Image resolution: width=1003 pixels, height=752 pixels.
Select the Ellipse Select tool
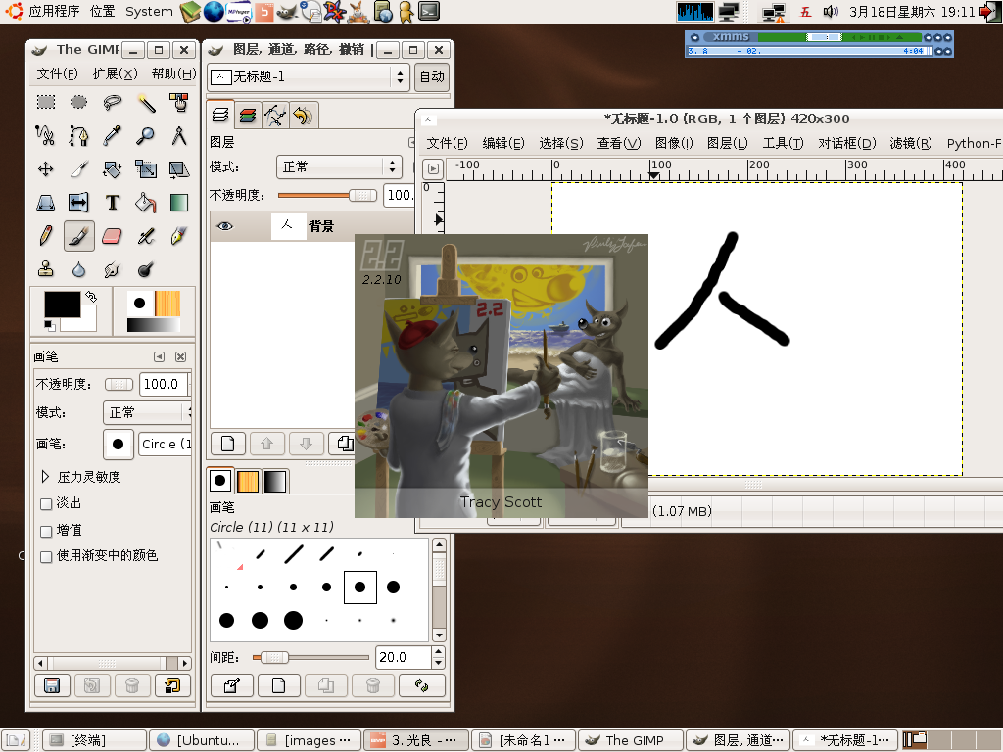pyautogui.click(x=78, y=102)
